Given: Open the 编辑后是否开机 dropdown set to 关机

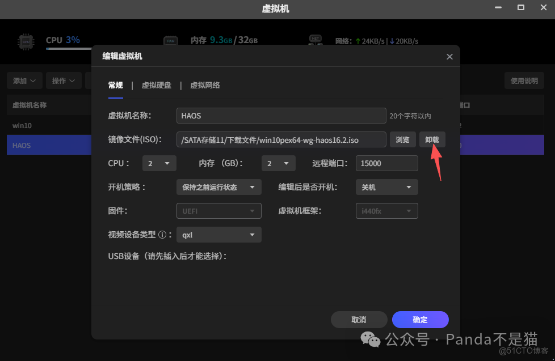Looking at the screenshot, I should point(386,186).
